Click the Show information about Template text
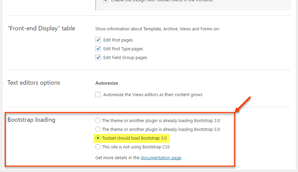Viewport: 298px width, 172px height. coord(157,29)
